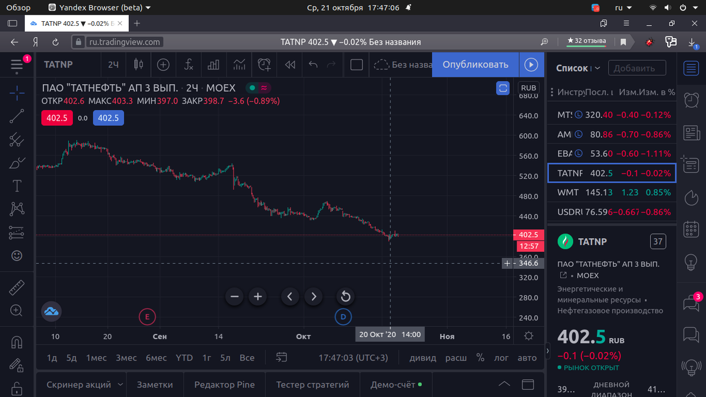
Task: Toggle the market status indicator pill
Action: 258,88
